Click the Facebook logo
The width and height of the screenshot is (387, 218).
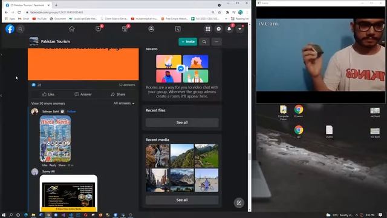[x=10, y=29]
